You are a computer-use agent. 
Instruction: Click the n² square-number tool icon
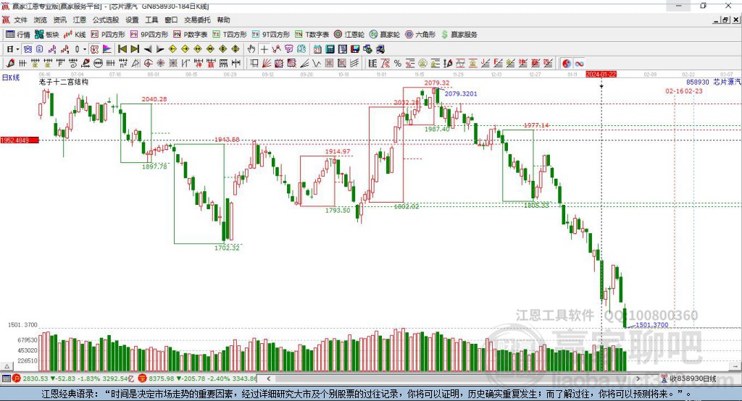123,64
